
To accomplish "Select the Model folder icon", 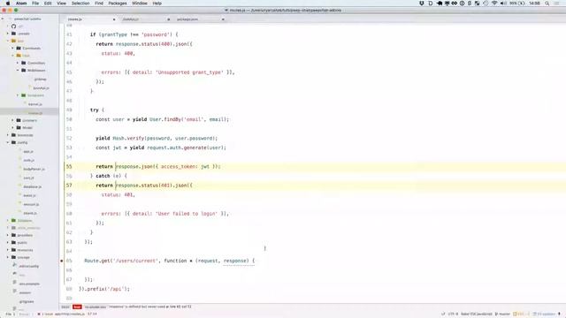I will point(19,127).
